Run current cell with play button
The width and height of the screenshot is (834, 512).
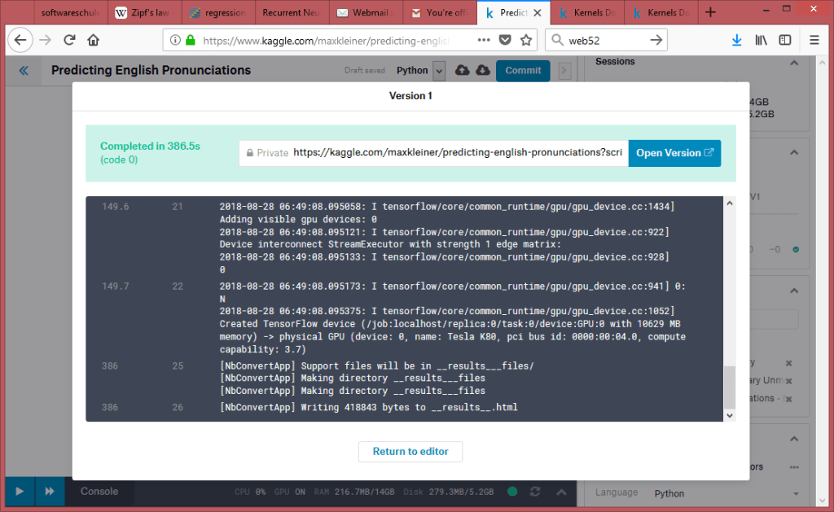tap(20, 492)
